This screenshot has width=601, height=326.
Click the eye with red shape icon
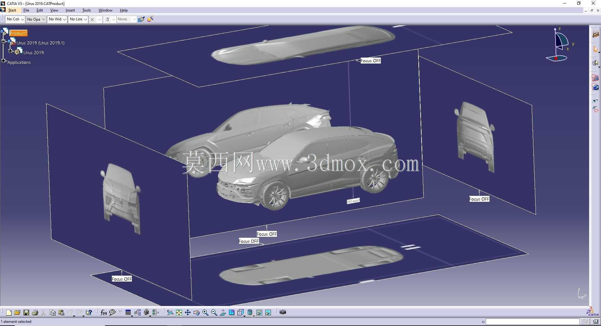tap(595, 110)
